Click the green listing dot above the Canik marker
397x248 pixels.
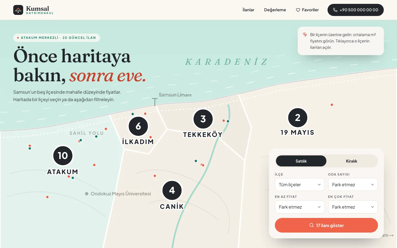click(196, 161)
